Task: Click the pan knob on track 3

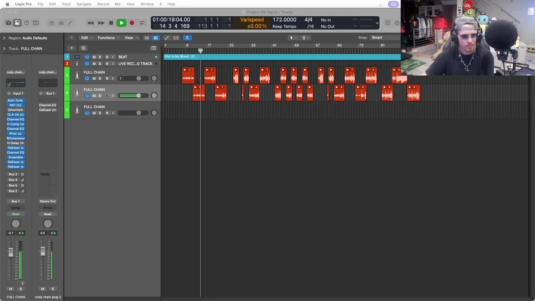Action: [154, 78]
